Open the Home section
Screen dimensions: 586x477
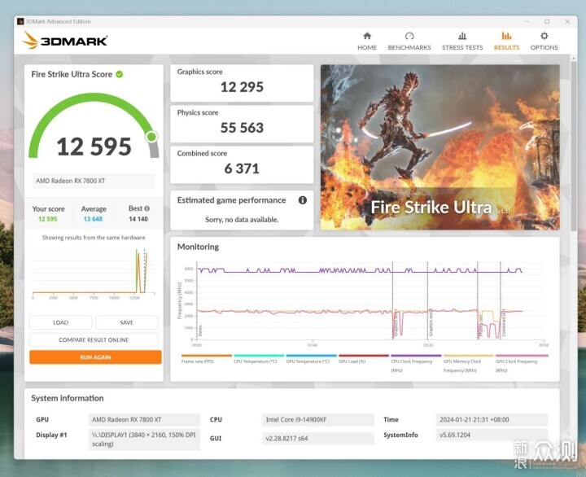point(367,42)
